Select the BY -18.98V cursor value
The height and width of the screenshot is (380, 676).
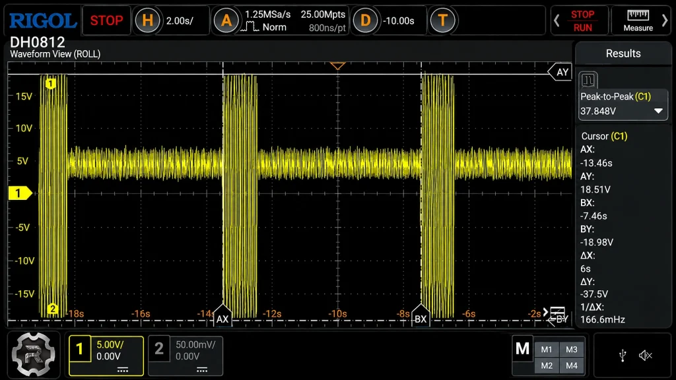pyautogui.click(x=597, y=242)
